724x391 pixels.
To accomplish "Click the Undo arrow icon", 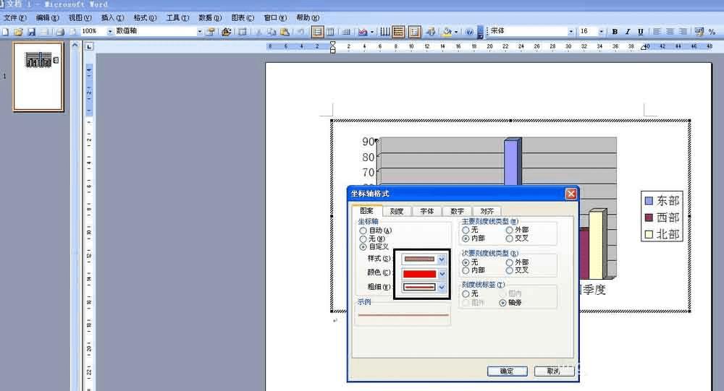I will pos(301,31).
